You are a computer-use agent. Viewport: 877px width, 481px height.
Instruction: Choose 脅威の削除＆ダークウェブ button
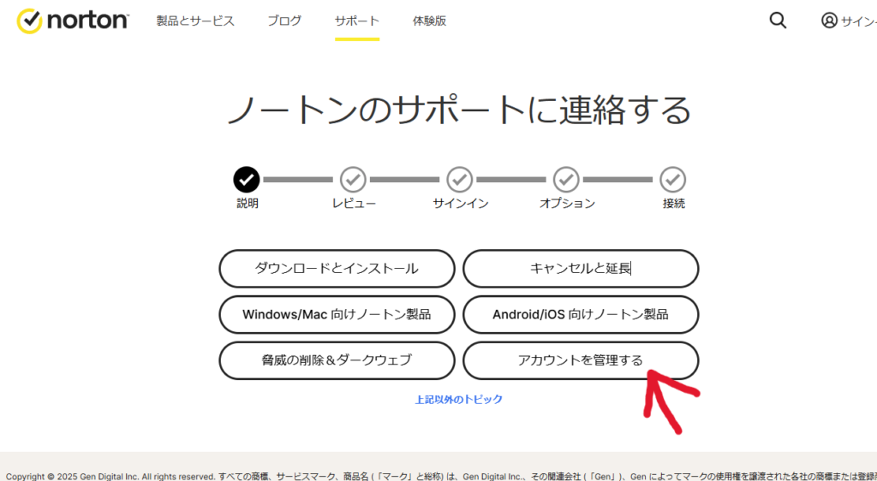(337, 360)
